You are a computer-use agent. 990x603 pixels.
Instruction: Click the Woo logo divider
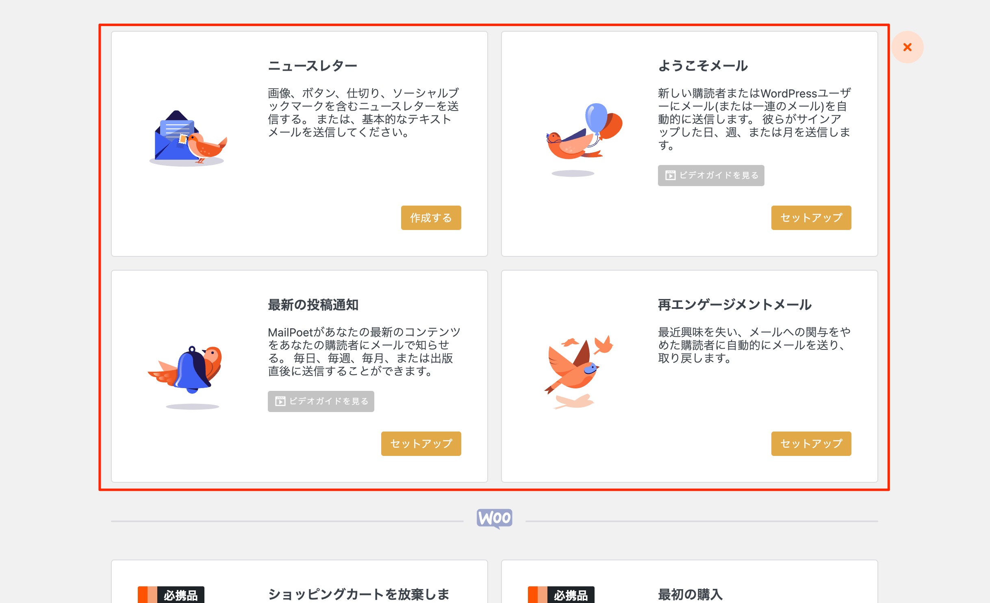494,518
